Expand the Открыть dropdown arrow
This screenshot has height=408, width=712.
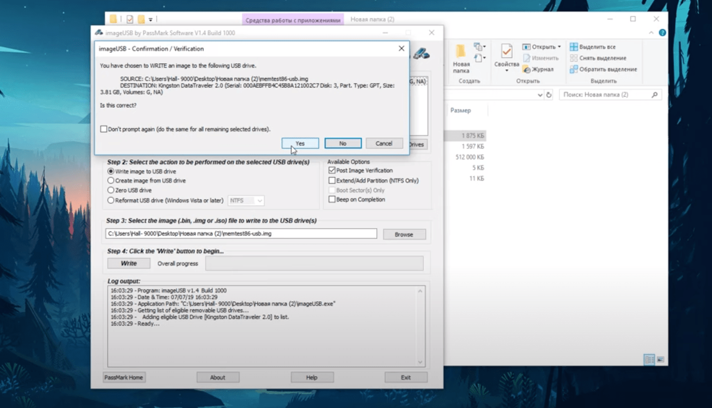tap(559, 47)
